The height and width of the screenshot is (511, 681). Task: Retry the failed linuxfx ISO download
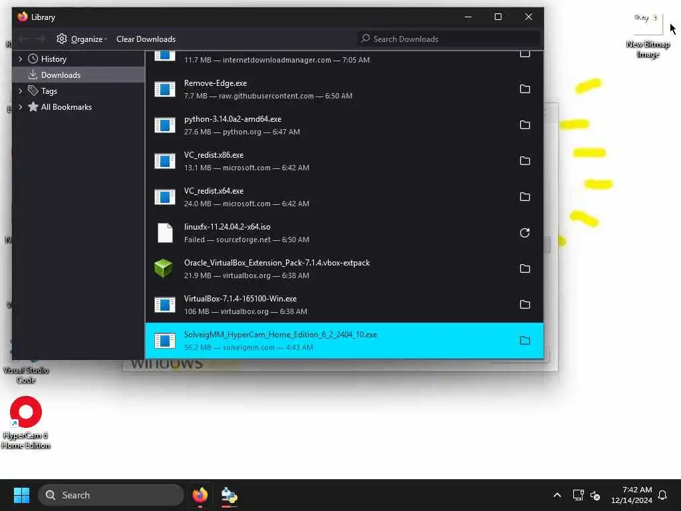(525, 233)
